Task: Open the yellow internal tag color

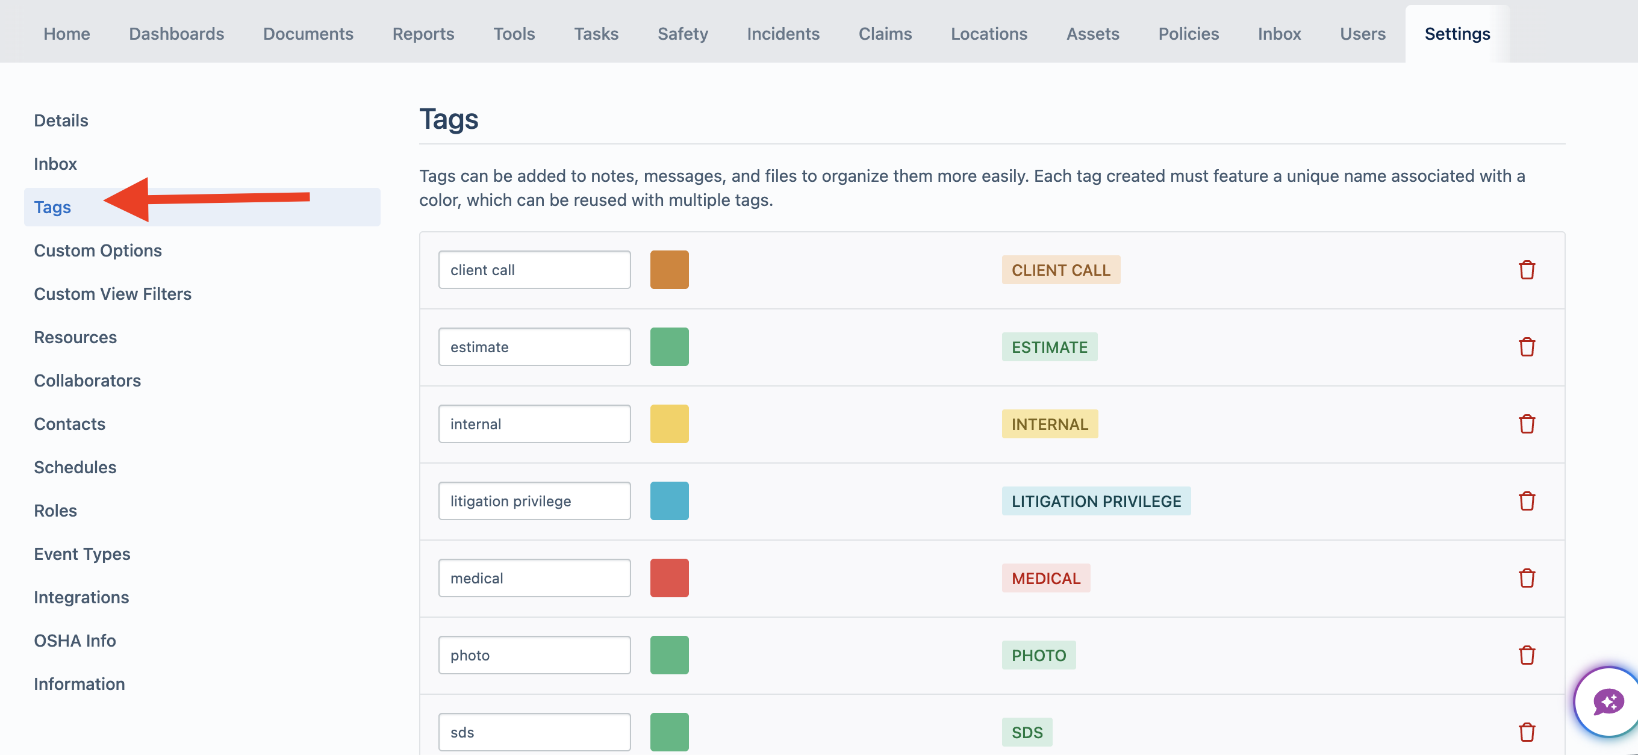Action: pyautogui.click(x=669, y=424)
